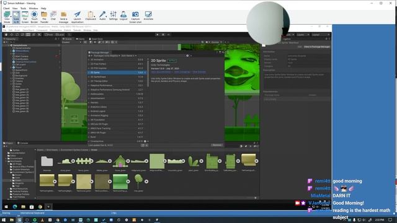
Task: Refresh package list button
Action: (x=143, y=146)
